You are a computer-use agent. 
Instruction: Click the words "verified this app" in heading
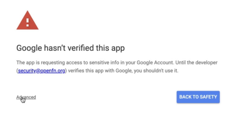pos(96,48)
